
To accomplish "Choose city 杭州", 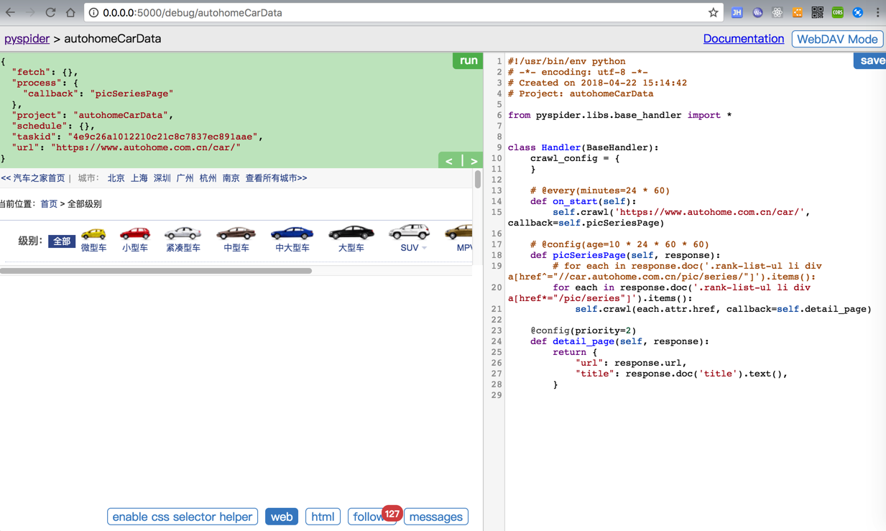I will click(208, 178).
